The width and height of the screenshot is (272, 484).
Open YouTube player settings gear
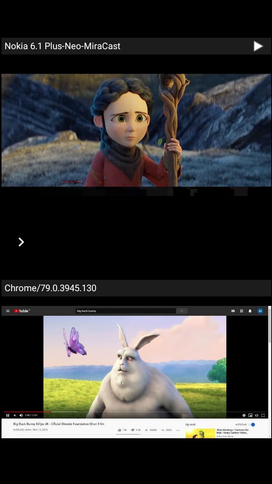pyautogui.click(x=244, y=415)
